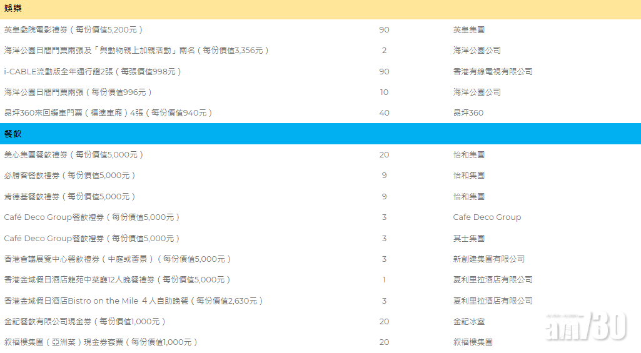Select the 美心集團餐飲禮券 entry
The image size is (641, 353).
[74, 154]
